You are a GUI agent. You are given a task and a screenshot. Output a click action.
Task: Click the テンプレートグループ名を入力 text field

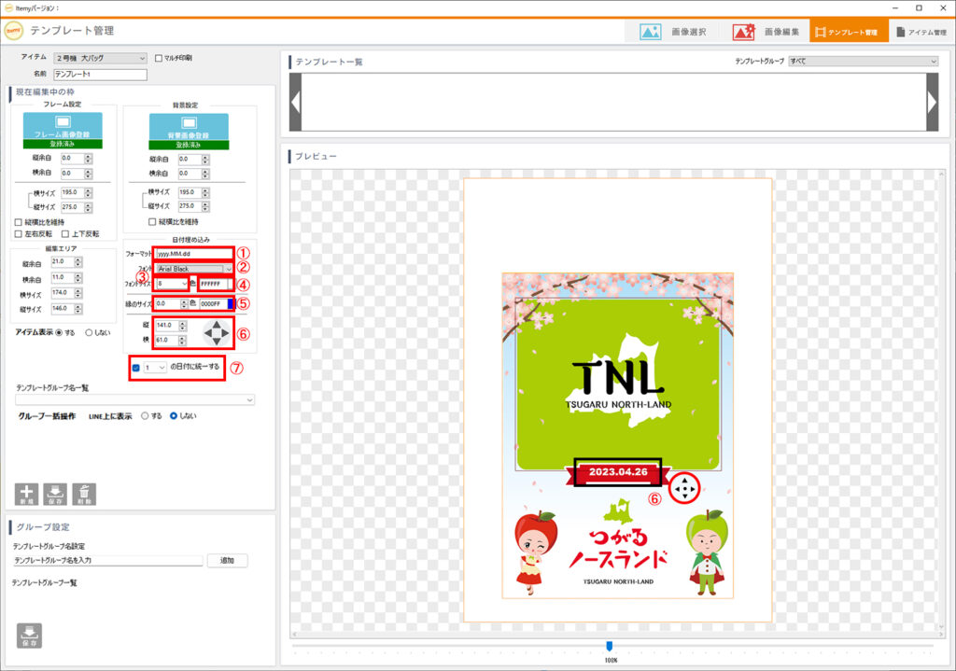click(x=107, y=561)
